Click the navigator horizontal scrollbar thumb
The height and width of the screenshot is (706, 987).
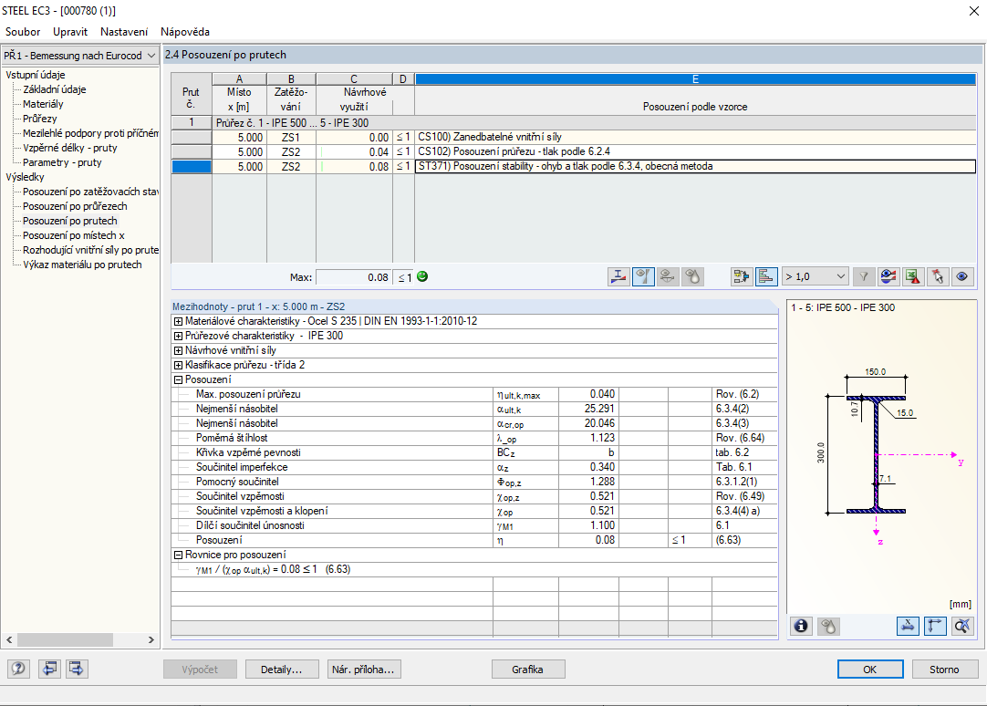[x=65, y=640]
